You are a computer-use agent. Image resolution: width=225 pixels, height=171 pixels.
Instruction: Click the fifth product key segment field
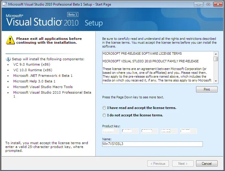188,131
